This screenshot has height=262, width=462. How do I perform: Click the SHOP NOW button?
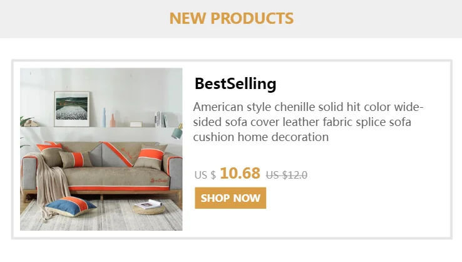click(230, 198)
